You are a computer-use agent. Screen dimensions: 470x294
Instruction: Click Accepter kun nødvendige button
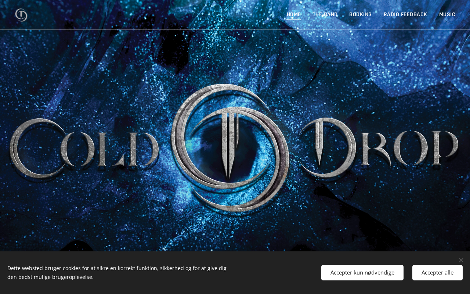pyautogui.click(x=362, y=273)
